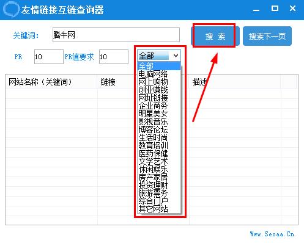Click the PR值要求 input field
Viewport: 304px width, 243px height.
point(114,57)
